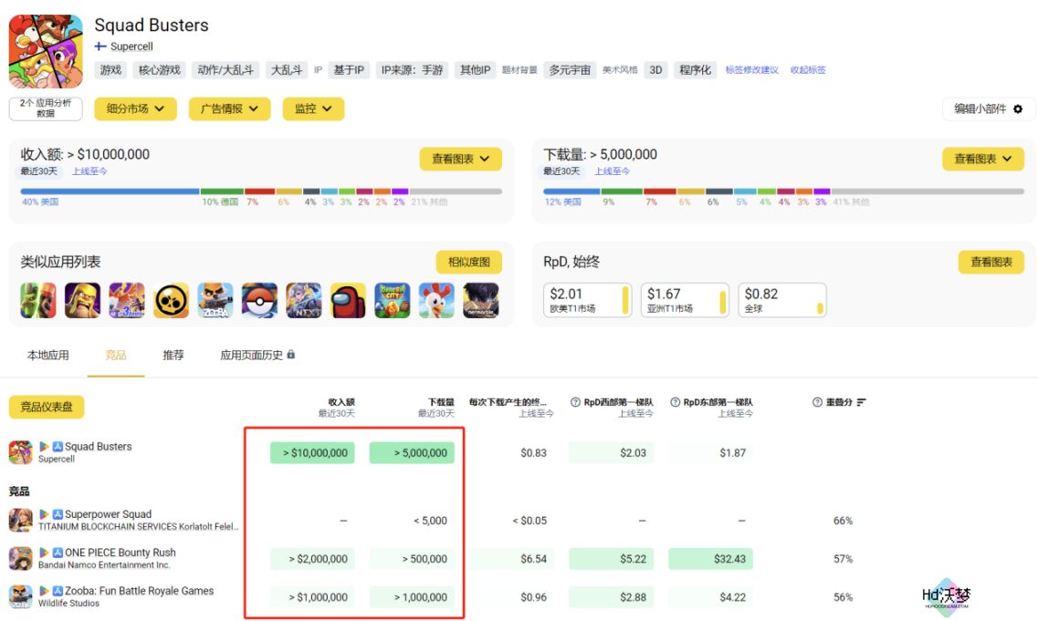This screenshot has width=1038, height=621.
Task: Click the $32.43 cell in ONE PIECE row
Action: pos(711,559)
